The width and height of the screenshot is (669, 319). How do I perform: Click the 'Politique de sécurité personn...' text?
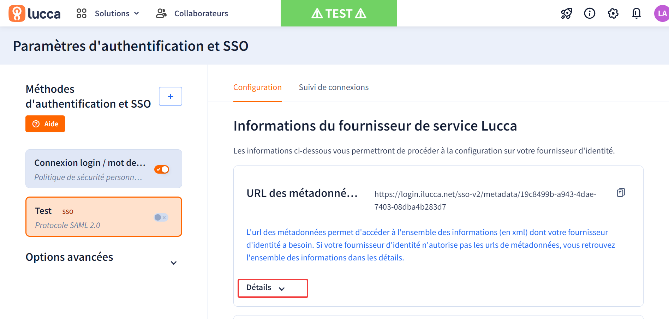click(88, 177)
